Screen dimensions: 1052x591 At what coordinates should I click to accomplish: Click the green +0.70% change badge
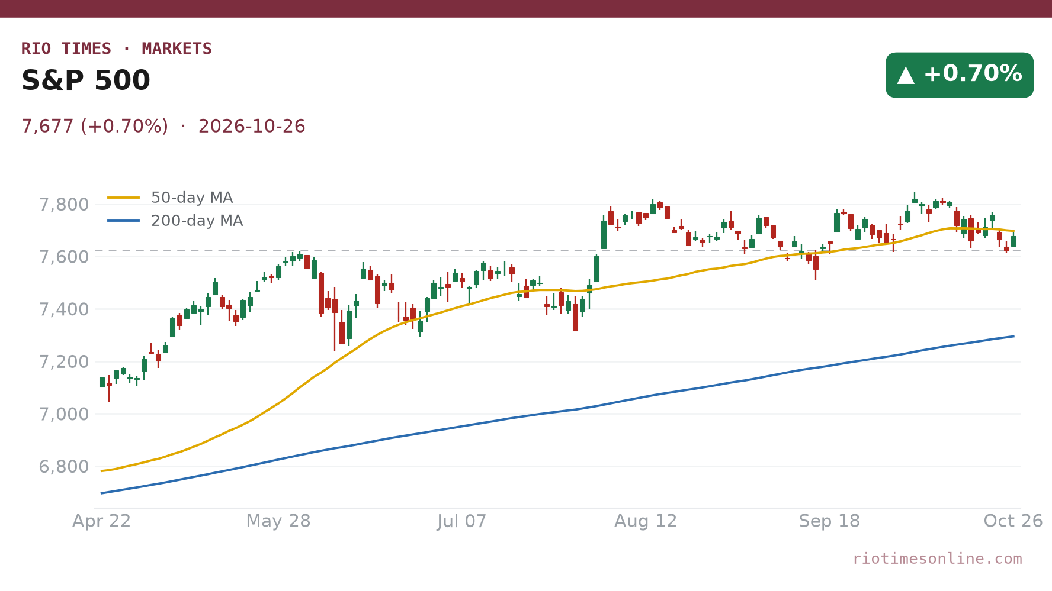pyautogui.click(x=960, y=75)
